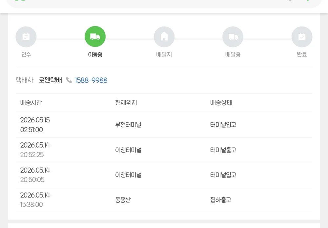This screenshot has width=328, height=228.
Task: Click the 인수 step label
Action: 26,54
